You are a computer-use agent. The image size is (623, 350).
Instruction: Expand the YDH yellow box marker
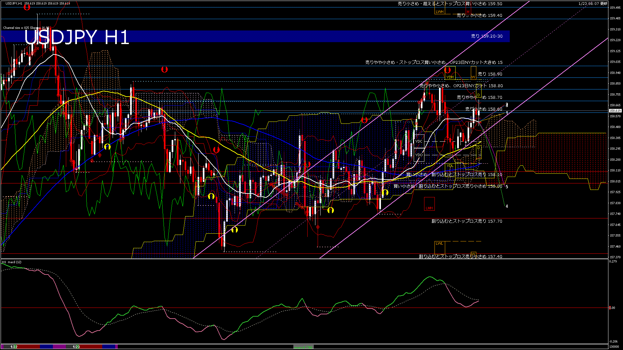(x=450, y=77)
